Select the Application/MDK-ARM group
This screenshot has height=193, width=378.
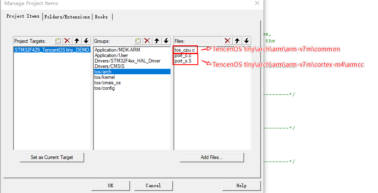click(132, 50)
